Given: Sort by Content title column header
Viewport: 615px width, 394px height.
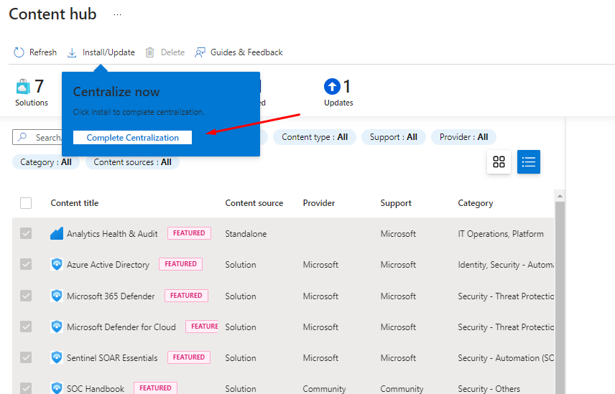Looking at the screenshot, I should coord(75,203).
